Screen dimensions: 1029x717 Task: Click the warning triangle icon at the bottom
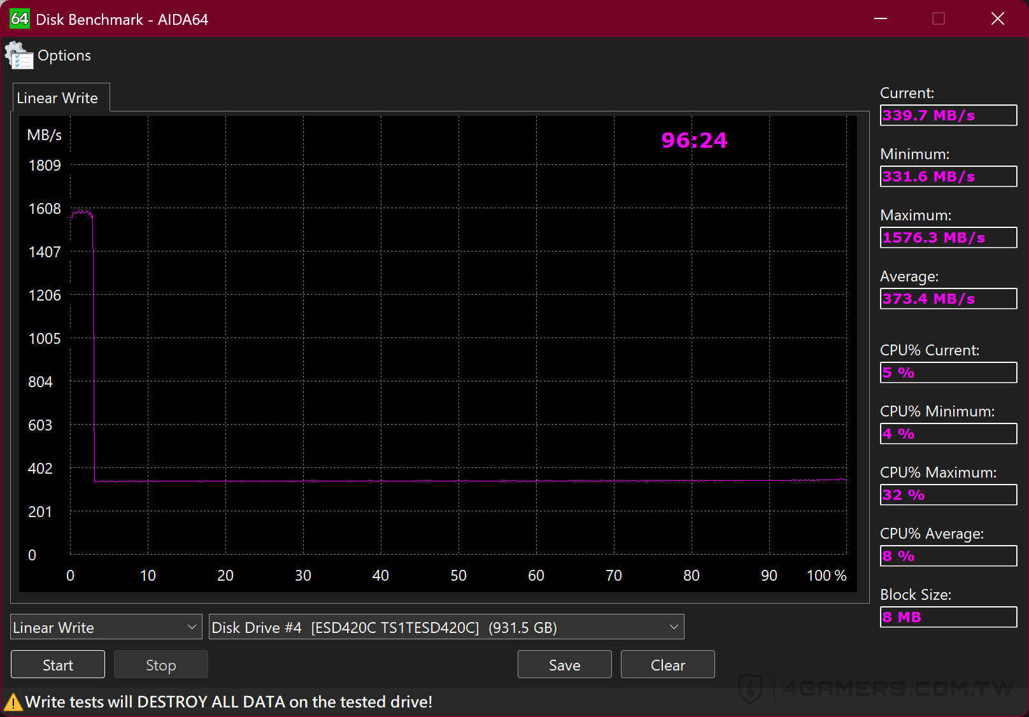point(14,702)
